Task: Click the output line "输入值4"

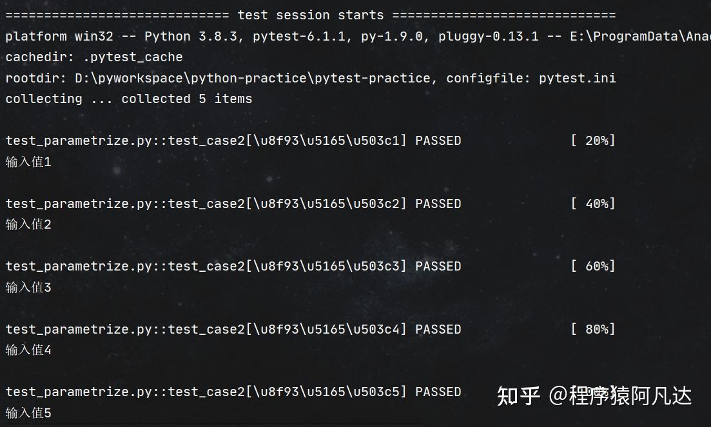Action: [x=28, y=350]
